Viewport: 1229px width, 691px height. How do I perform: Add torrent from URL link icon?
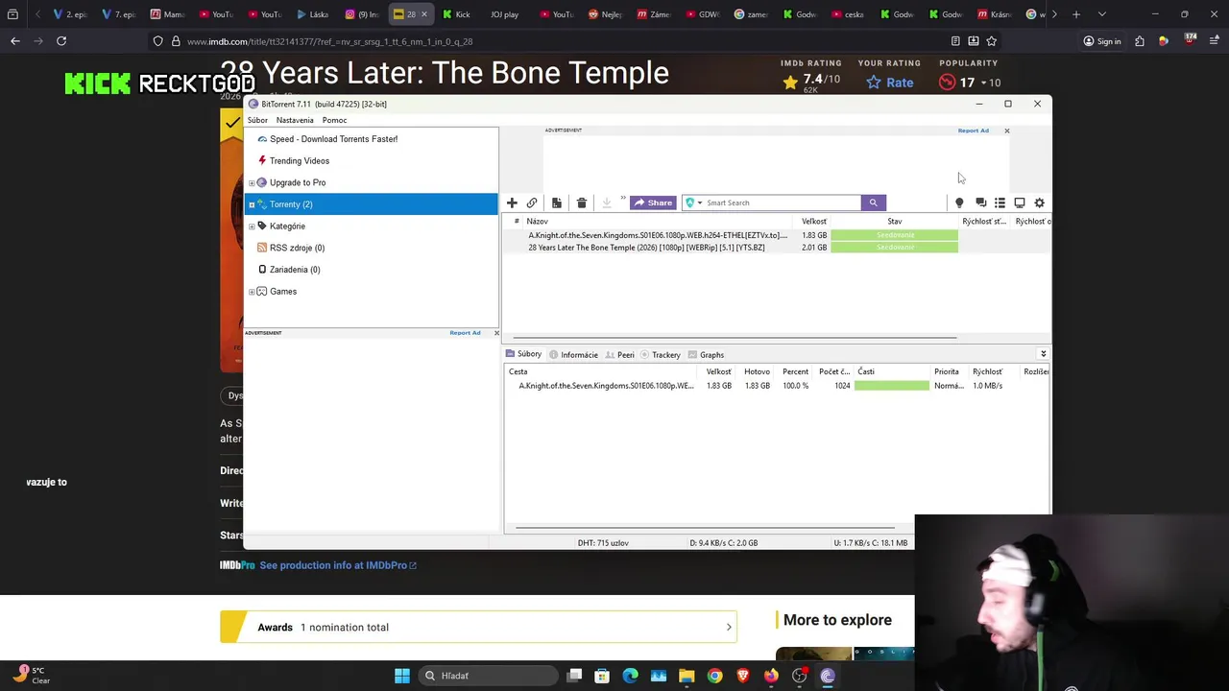tap(532, 203)
